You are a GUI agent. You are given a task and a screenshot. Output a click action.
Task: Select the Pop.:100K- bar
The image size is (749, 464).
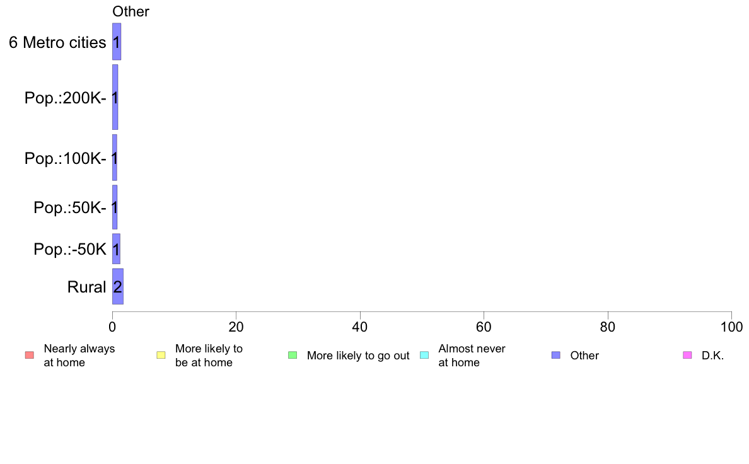[x=115, y=158]
